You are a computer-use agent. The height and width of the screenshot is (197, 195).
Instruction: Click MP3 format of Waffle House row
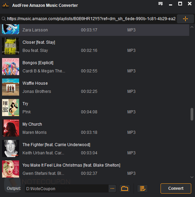[x=131, y=92]
